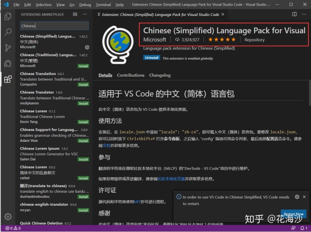Install Chinese (Traditional) Language Pack
This screenshot has height=232, width=311.
click(83, 66)
